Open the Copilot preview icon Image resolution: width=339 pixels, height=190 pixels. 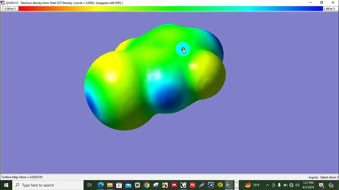[331, 185]
